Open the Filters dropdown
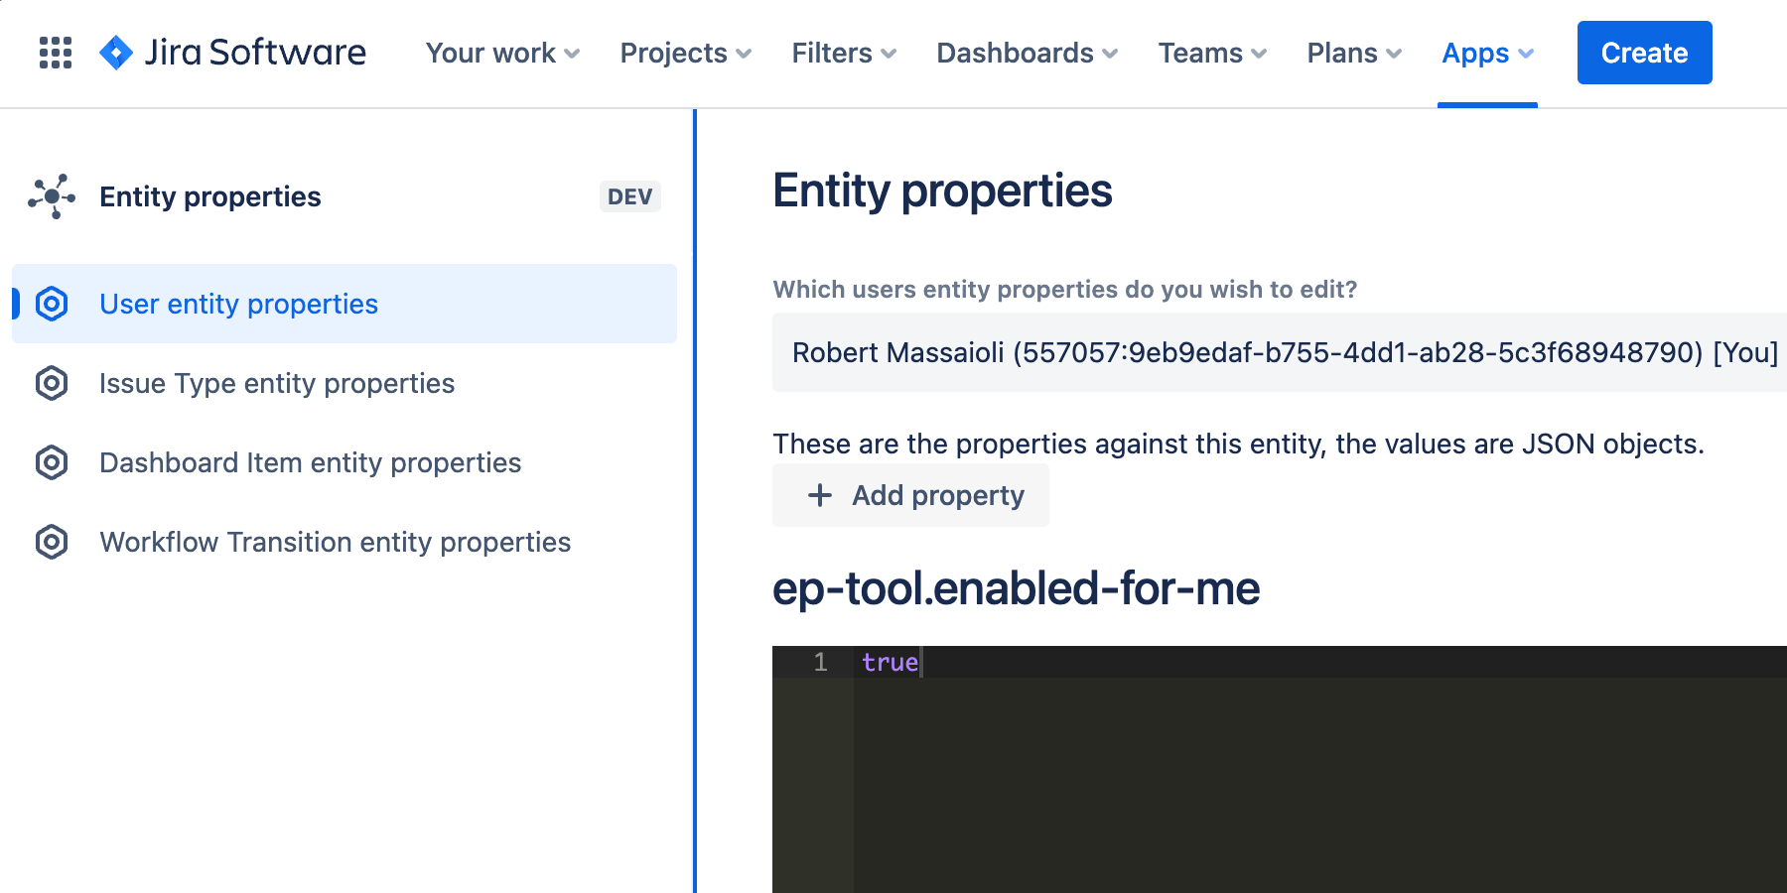 (844, 53)
